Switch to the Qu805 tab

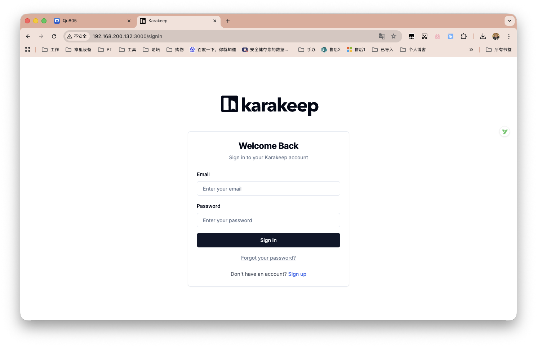pos(90,21)
